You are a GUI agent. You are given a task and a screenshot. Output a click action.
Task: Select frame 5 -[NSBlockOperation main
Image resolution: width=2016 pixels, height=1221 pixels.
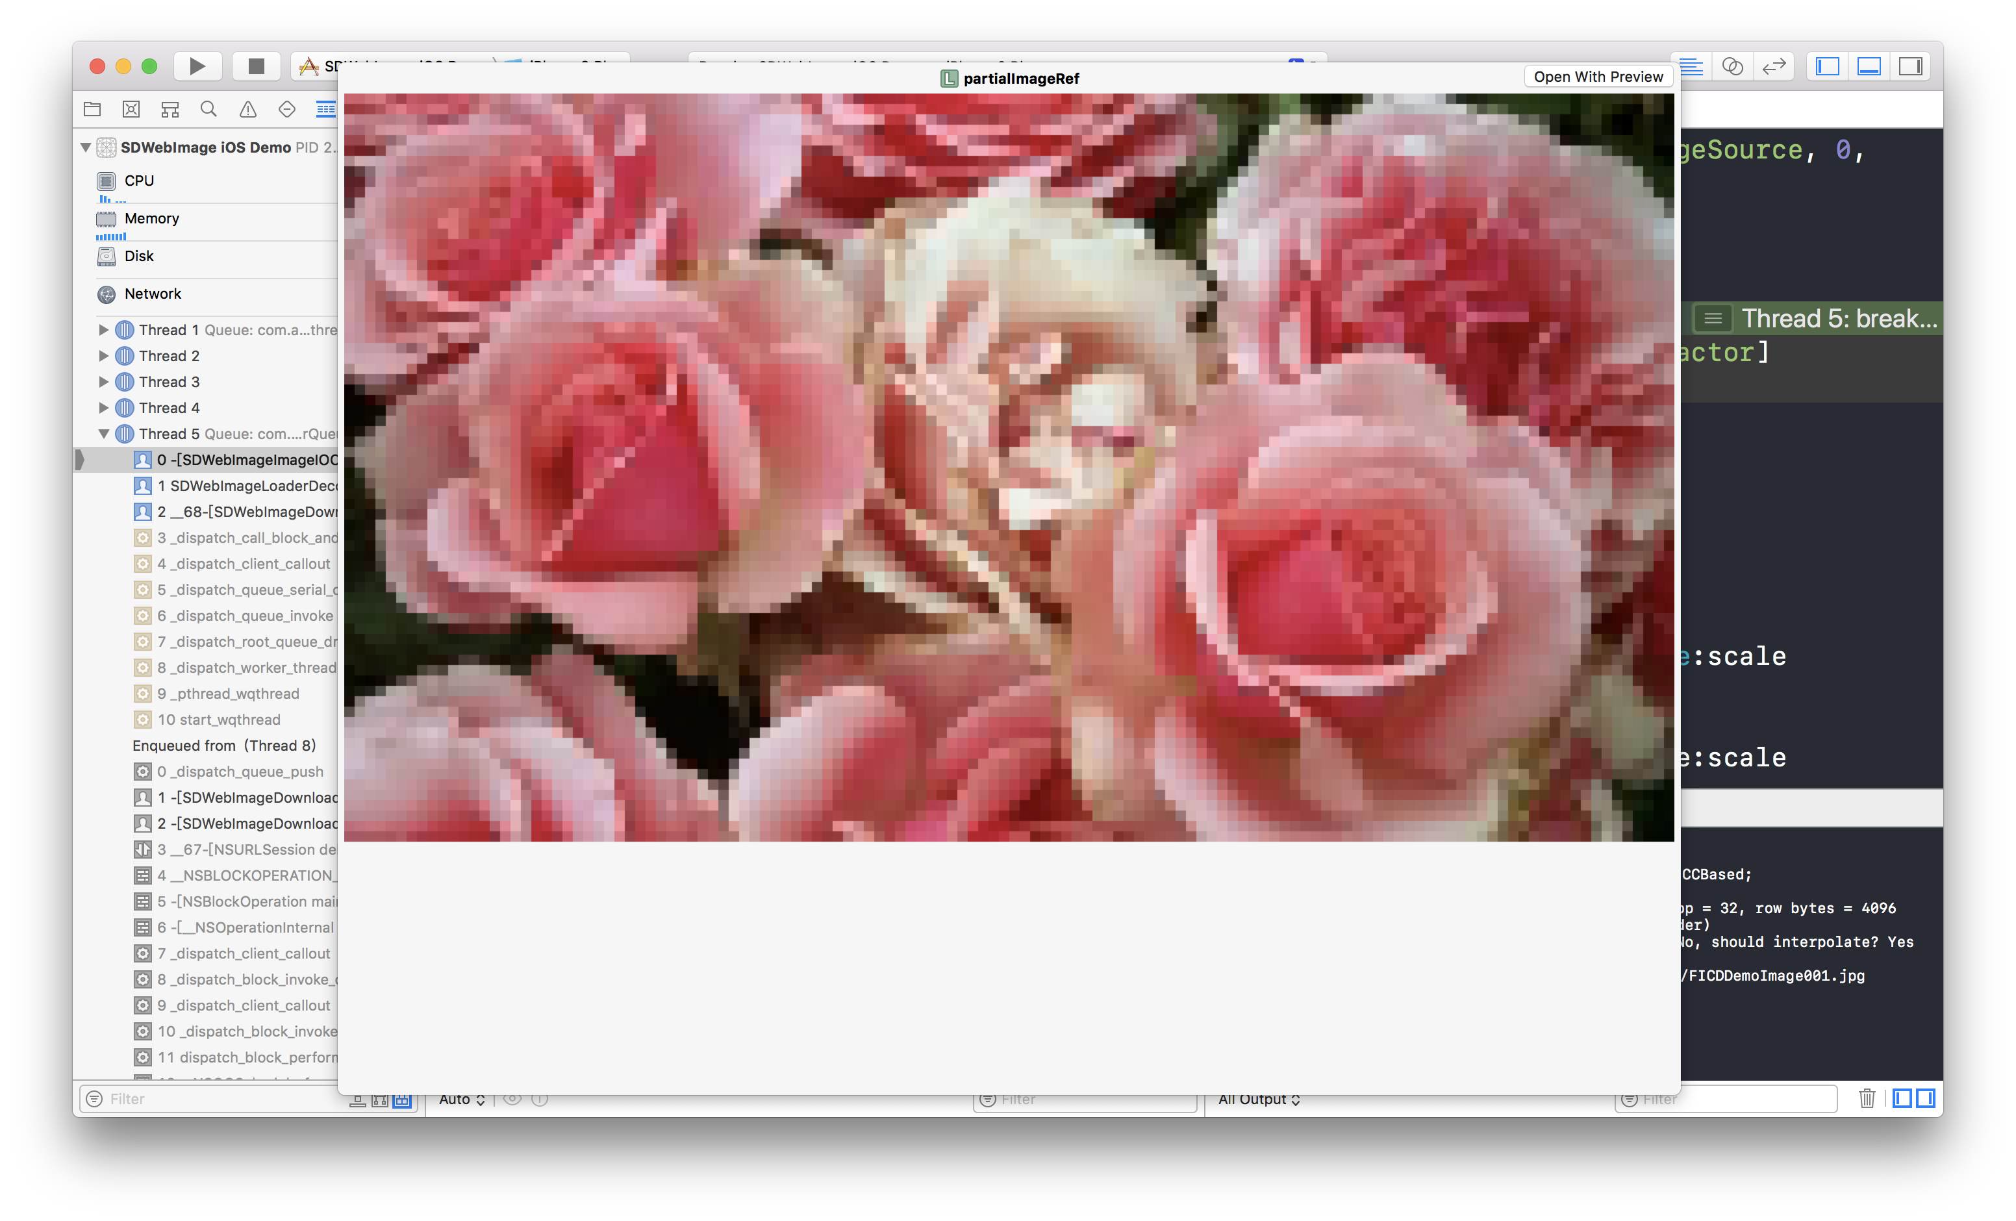206,902
